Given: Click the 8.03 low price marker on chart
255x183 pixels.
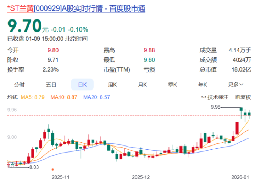Looking at the screenshot, I should click(34, 167).
